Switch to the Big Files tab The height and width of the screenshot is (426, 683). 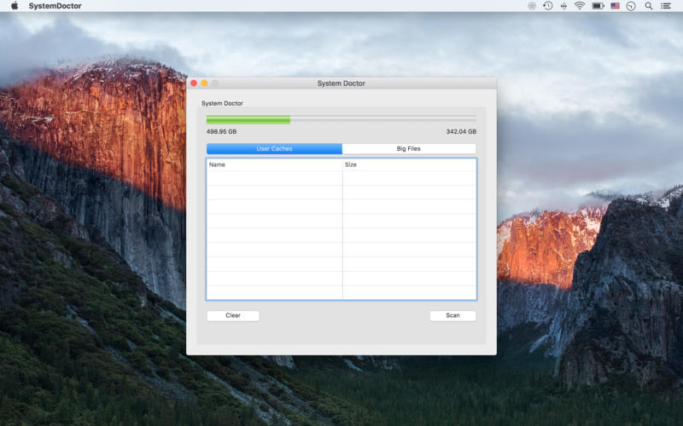pyautogui.click(x=409, y=149)
